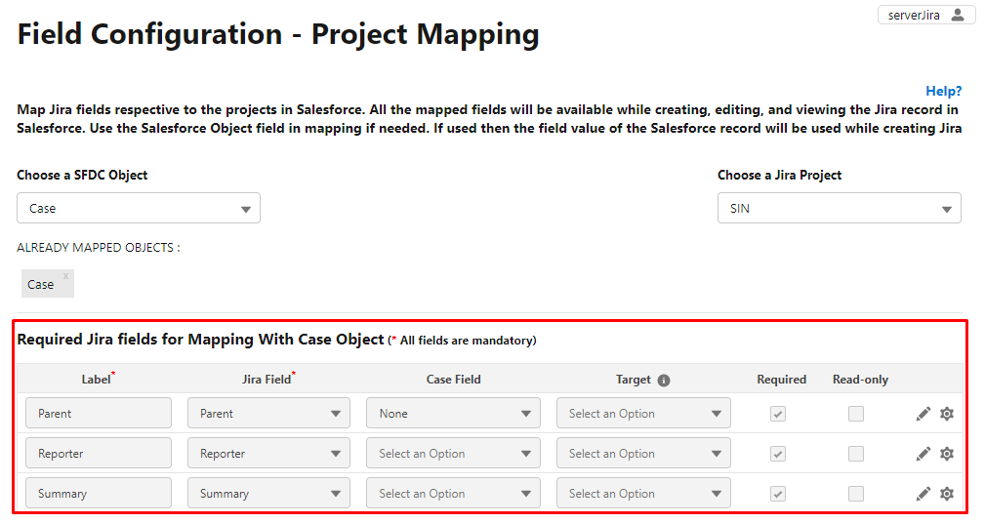Viewport: 985px width, 524px height.
Task: Click the pencil edit icon in Summary row
Action: 923,494
